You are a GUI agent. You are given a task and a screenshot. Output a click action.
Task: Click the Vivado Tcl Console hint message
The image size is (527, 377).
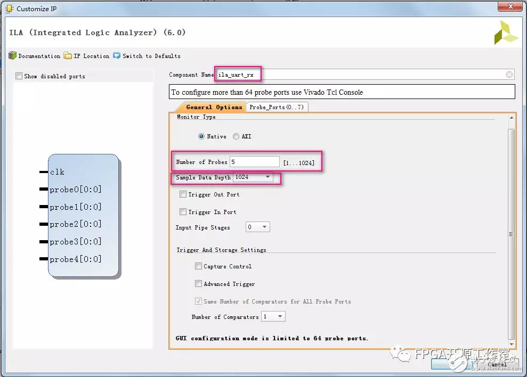pyautogui.click(x=342, y=92)
